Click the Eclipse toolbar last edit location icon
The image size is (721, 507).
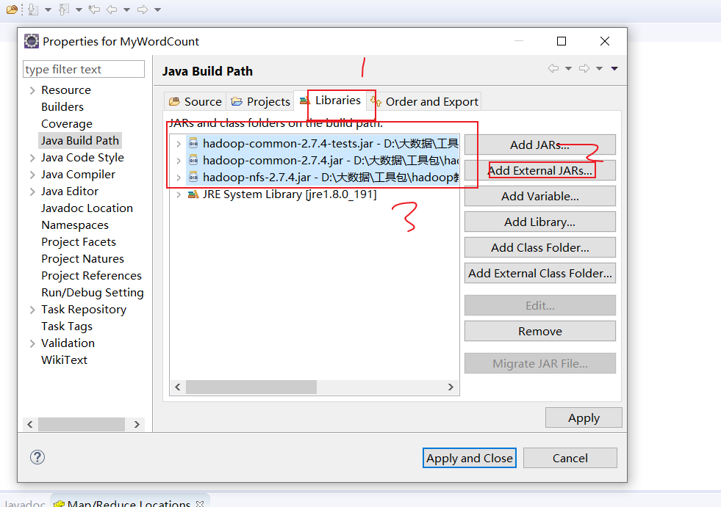coord(94,10)
